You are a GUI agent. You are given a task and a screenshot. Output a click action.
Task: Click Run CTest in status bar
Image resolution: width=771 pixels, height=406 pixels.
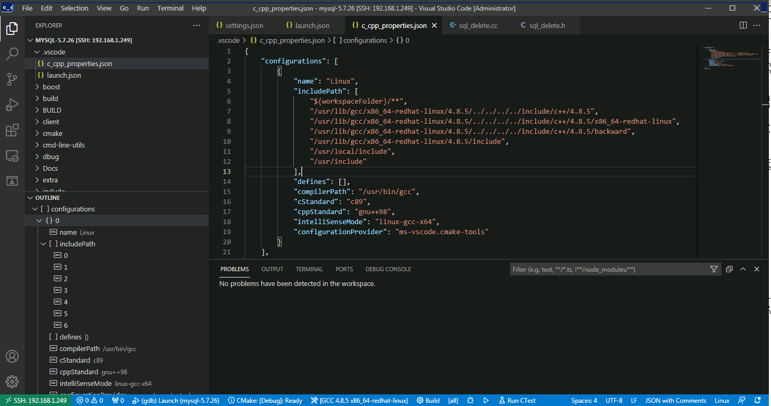click(516, 400)
